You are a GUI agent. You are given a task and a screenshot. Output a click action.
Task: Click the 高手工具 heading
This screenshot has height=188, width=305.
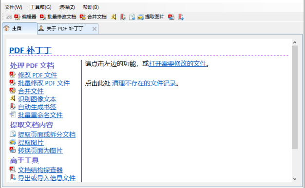point(24,160)
